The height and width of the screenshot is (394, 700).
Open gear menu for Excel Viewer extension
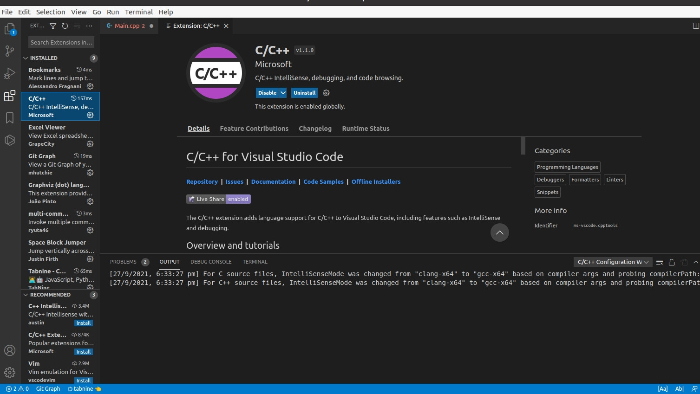(90, 144)
